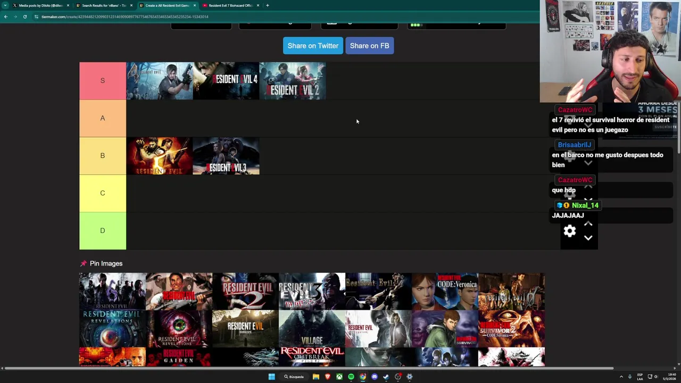The height and width of the screenshot is (383, 681).
Task: Click the Pin Images pushpin icon
Action: pyautogui.click(x=83, y=263)
